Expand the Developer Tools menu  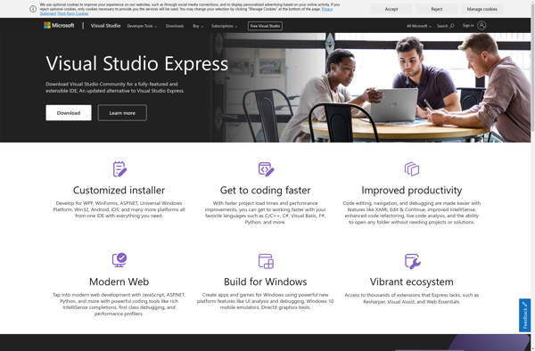(x=142, y=26)
